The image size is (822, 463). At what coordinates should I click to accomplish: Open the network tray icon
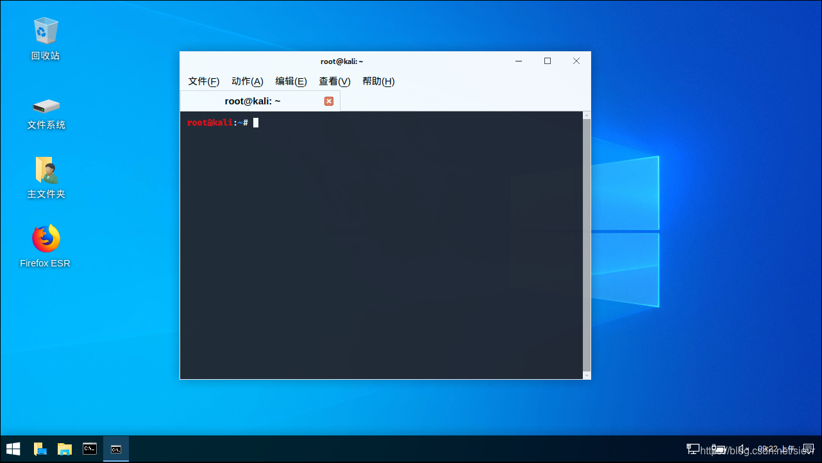pos(693,449)
